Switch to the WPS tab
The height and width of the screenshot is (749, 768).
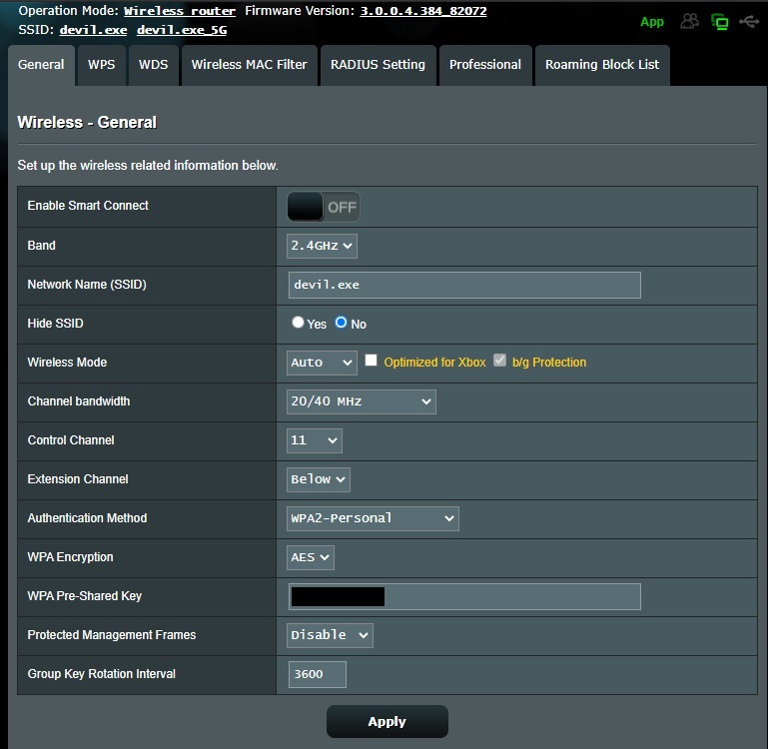pyautogui.click(x=102, y=65)
